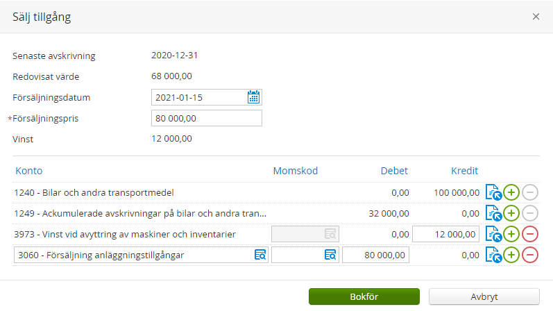Add a row after account 1240
This screenshot has height=311, width=553.
click(511, 192)
